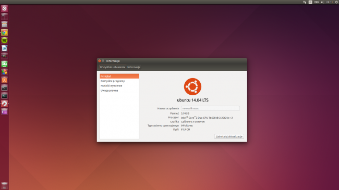
Task: Open Ubuntu Software Center orange bag icon
Action: pos(4,80)
